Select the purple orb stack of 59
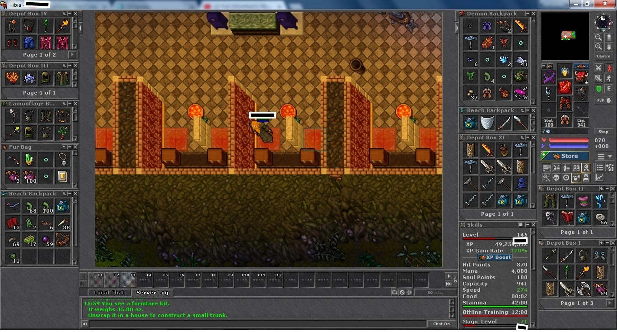617x332 pixels. (46, 240)
